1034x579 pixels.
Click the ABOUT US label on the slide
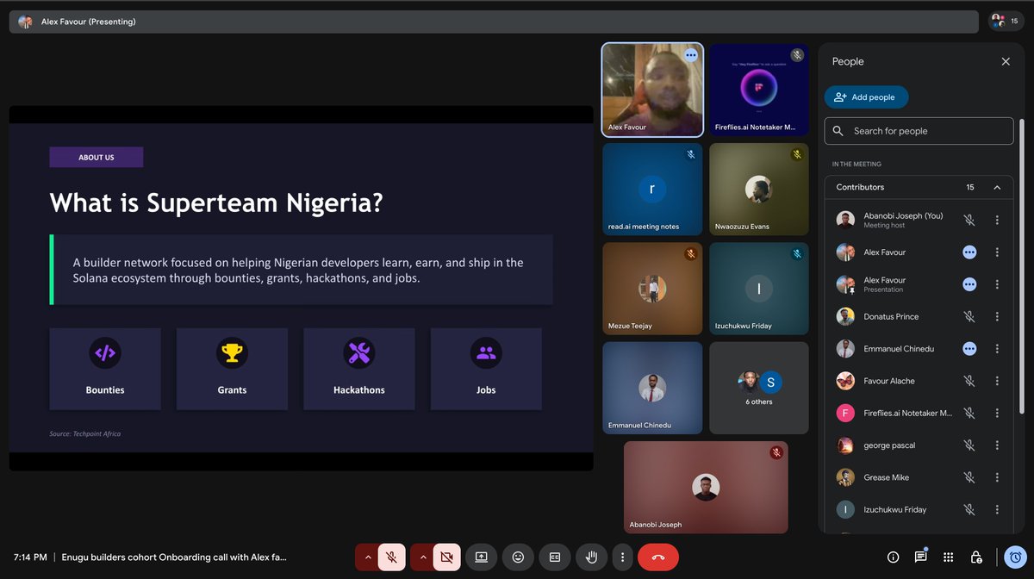coord(97,158)
